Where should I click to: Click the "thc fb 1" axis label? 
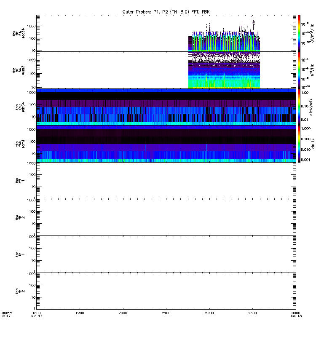pyautogui.click(x=20, y=254)
